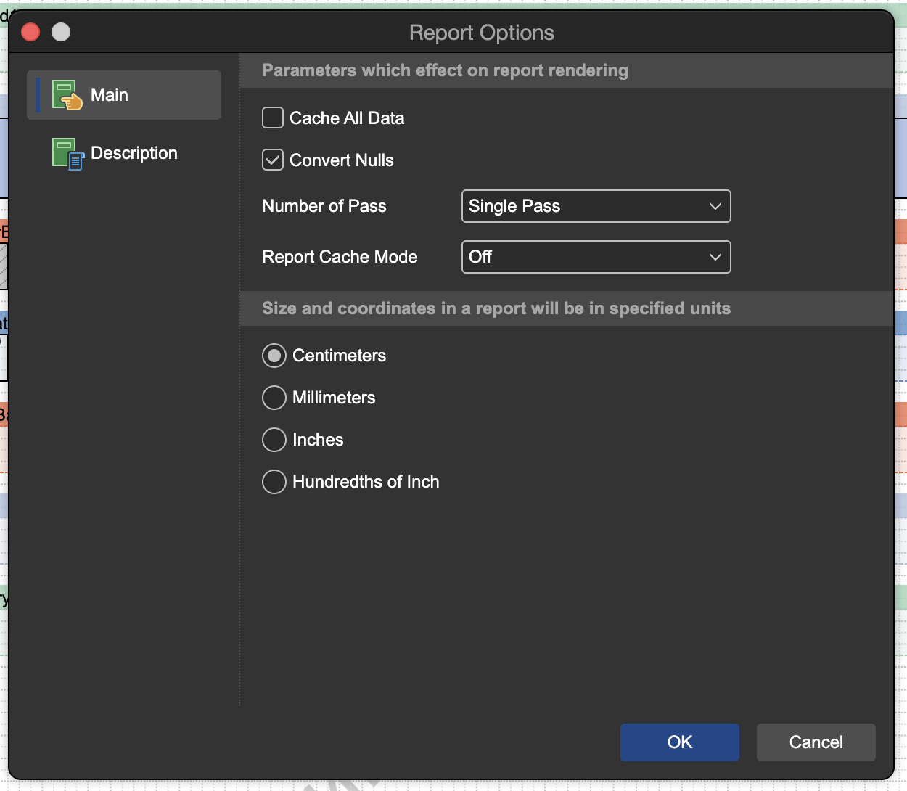Click the 'Parameters which effect on report rendering' header

pos(445,70)
